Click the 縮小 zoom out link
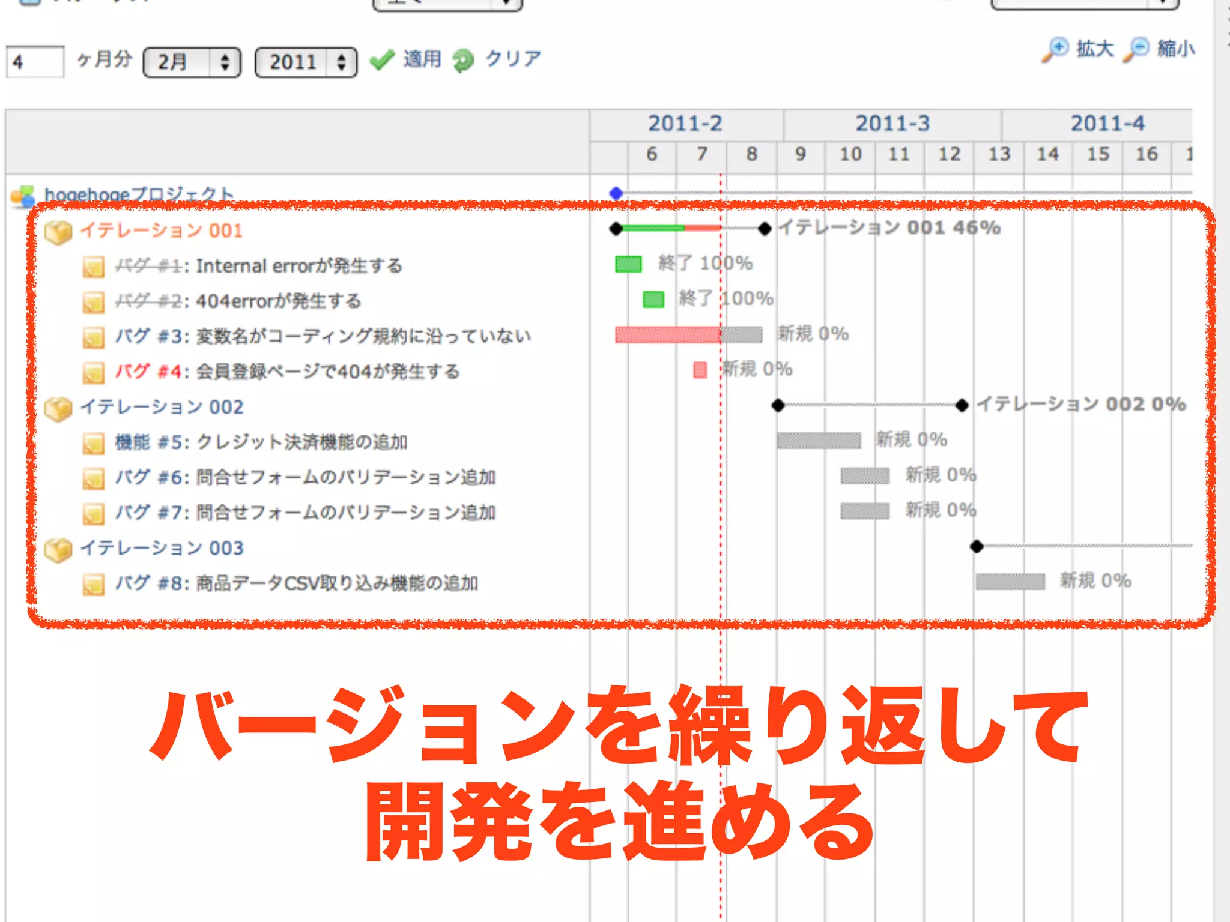1230x922 pixels. [x=1176, y=49]
